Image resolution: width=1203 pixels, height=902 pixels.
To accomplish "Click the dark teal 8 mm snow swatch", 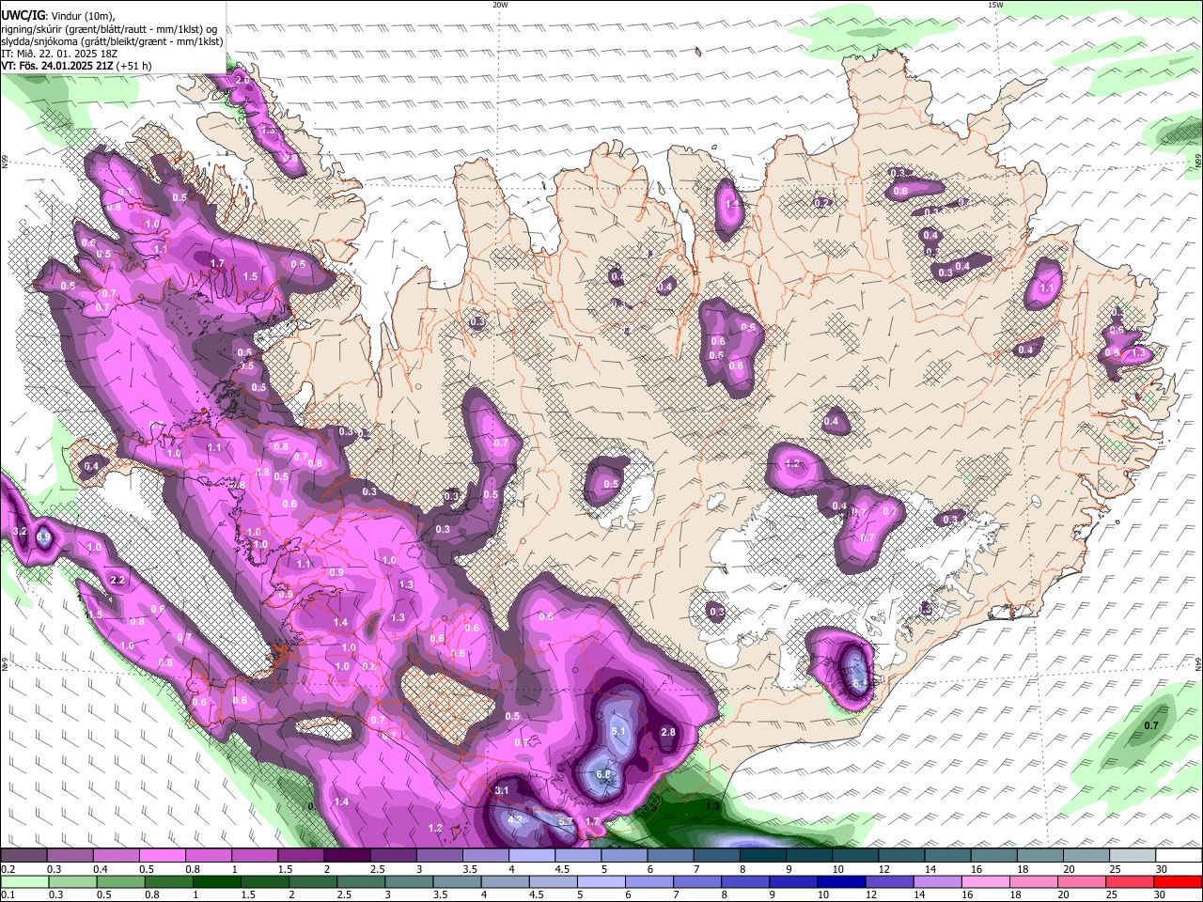I will pyautogui.click(x=762, y=855).
